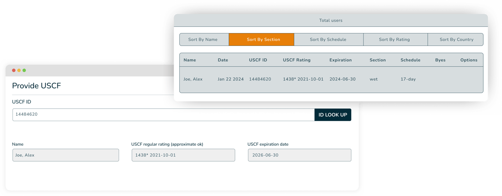Click the wet section cell
Viewport: 502px width, 196px height.
373,79
